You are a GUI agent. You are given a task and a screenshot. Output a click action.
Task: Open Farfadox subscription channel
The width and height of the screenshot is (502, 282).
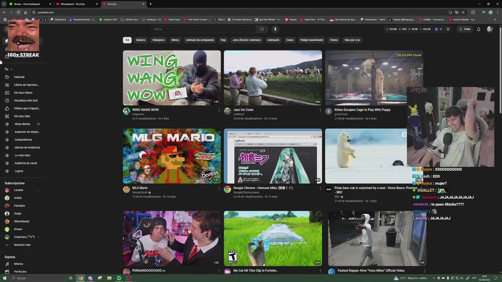(20, 206)
